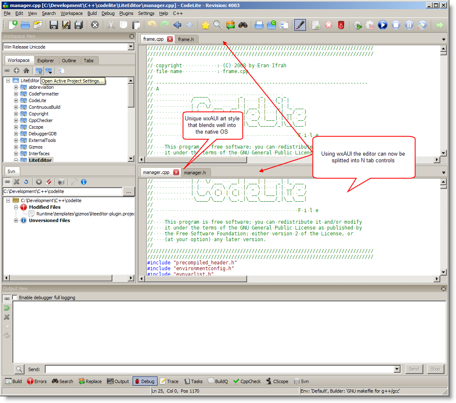
Task: Click the Svn panel horizontal scrollbar thumb
Action: point(61,278)
